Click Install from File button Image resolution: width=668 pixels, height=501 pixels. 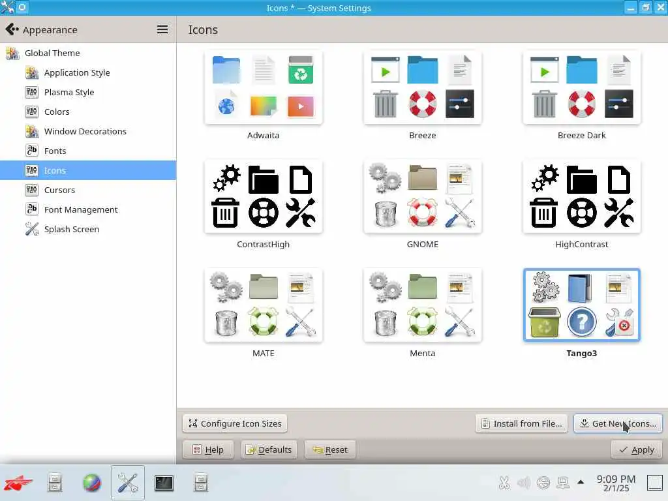point(521,423)
